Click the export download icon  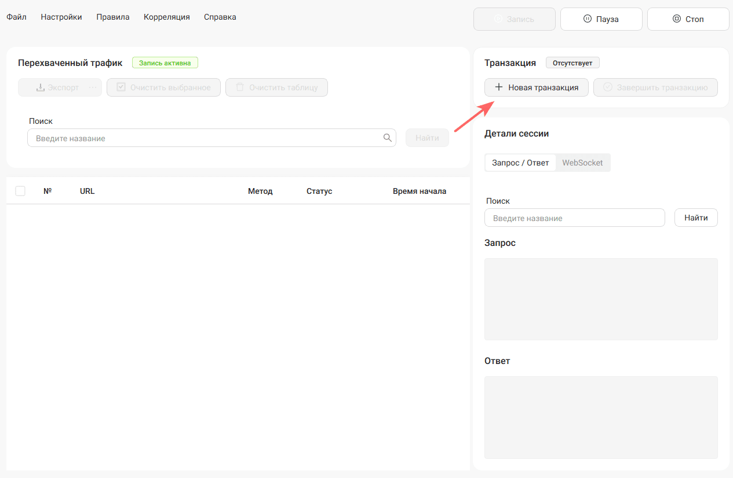[41, 87]
